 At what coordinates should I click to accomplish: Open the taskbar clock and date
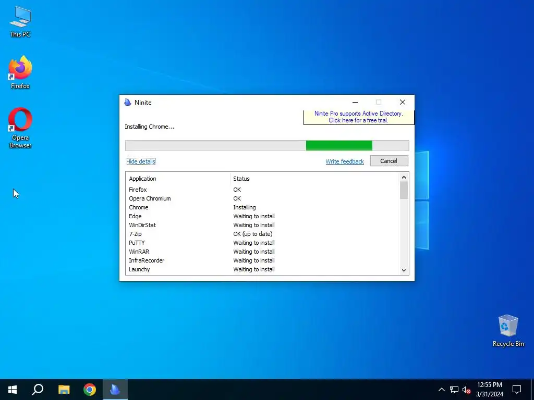coord(489,390)
